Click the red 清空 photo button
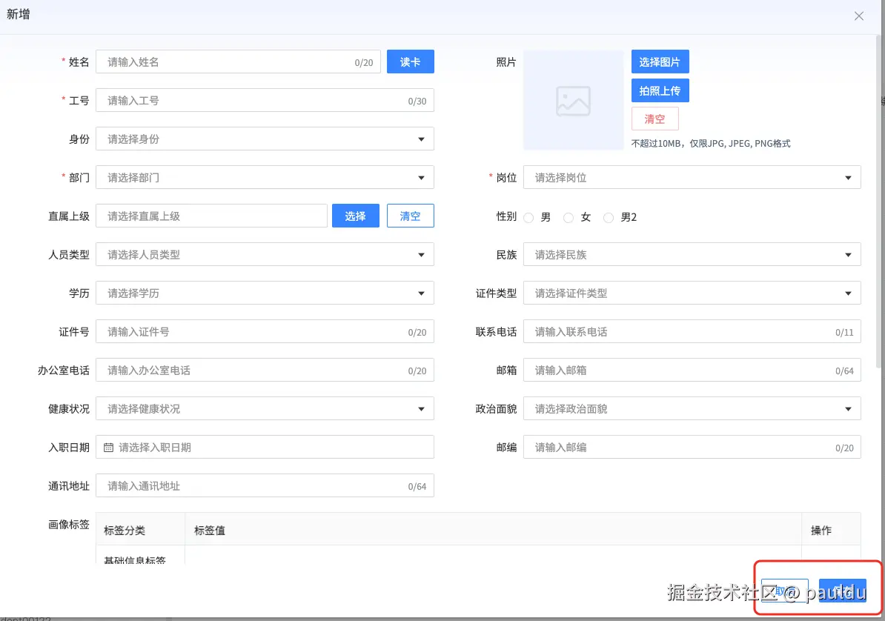This screenshot has width=885, height=621. tap(654, 119)
